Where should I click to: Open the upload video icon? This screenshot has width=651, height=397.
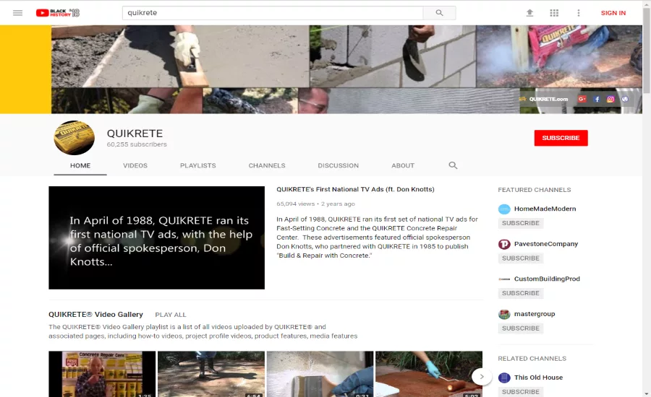tap(529, 13)
